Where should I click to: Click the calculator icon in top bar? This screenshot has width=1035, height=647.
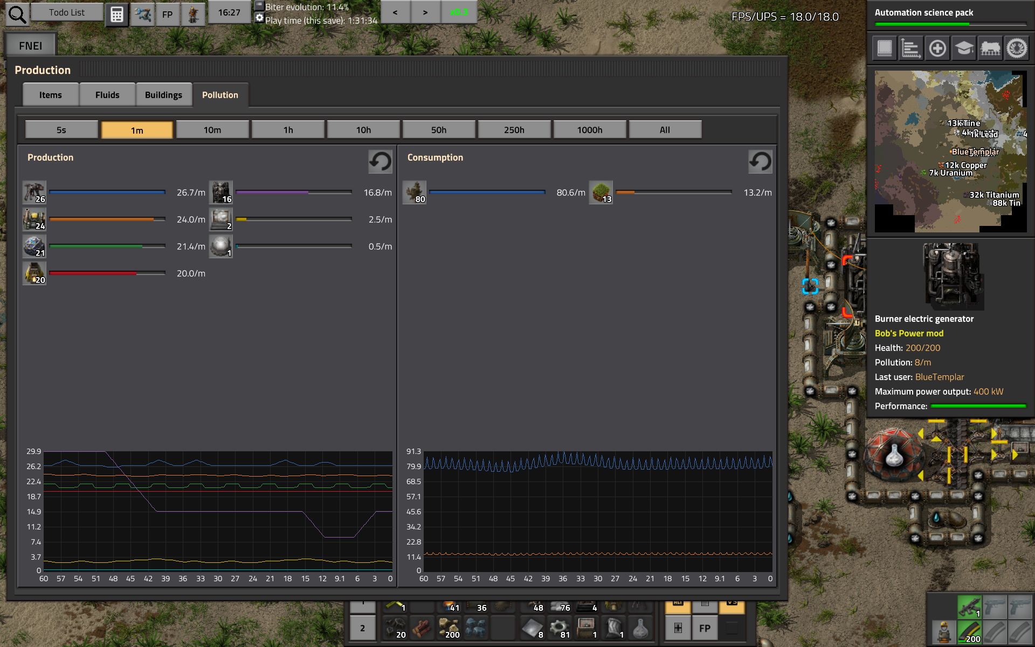pos(116,13)
